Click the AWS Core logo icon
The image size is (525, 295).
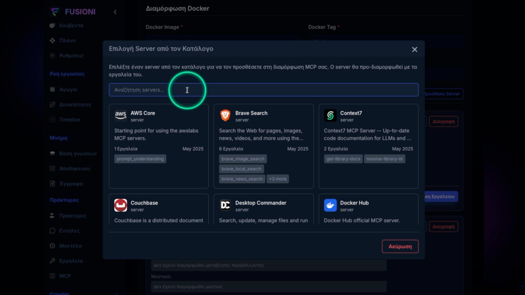[121, 115]
